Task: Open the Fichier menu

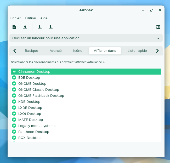Action: tap(15, 18)
